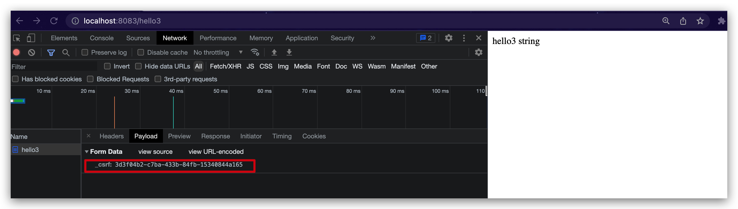Clear the network log
This screenshot has width=738, height=209.
point(32,52)
